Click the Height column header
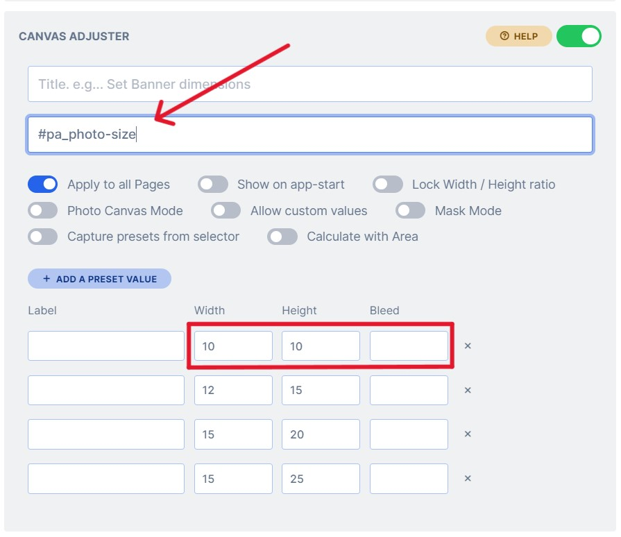The width and height of the screenshot is (621, 537). pyautogui.click(x=299, y=310)
